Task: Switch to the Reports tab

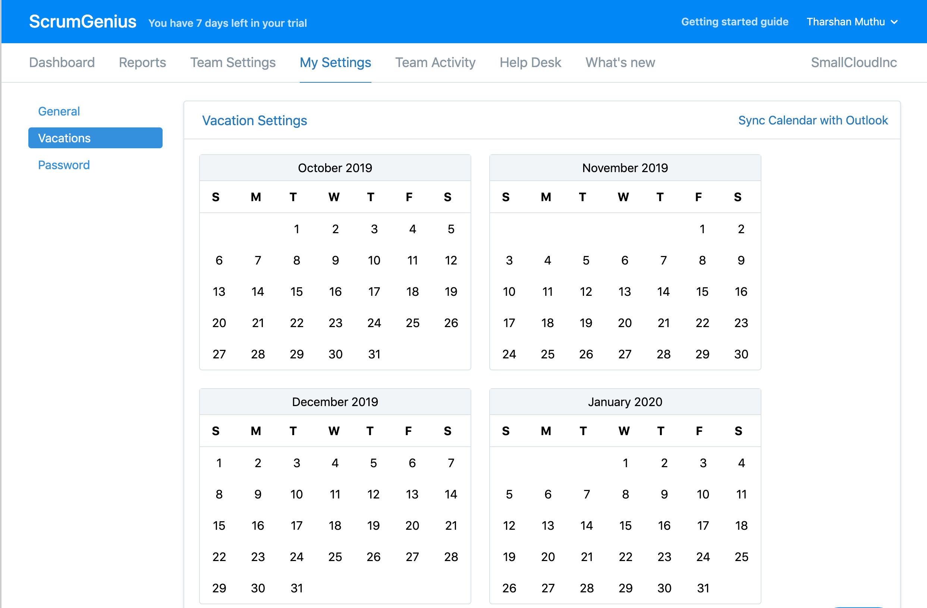Action: pos(142,62)
